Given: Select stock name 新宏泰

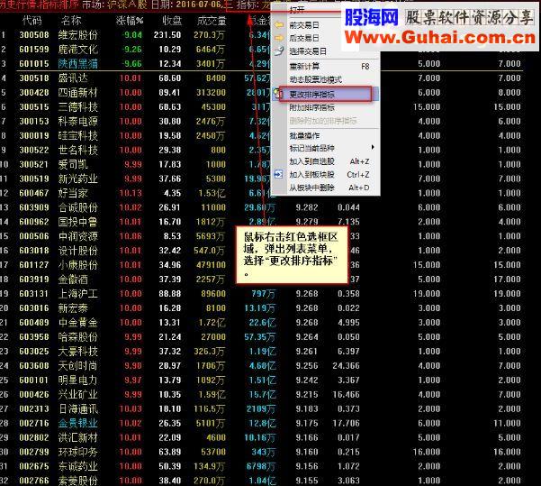Looking at the screenshot, I should pyautogui.click(x=73, y=308).
